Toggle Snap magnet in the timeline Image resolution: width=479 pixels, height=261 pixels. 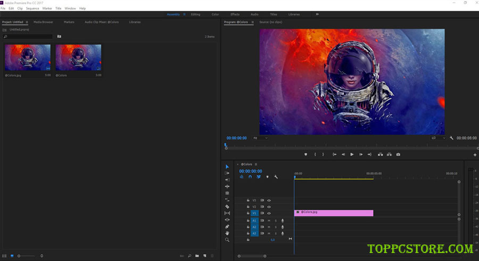[250, 177]
